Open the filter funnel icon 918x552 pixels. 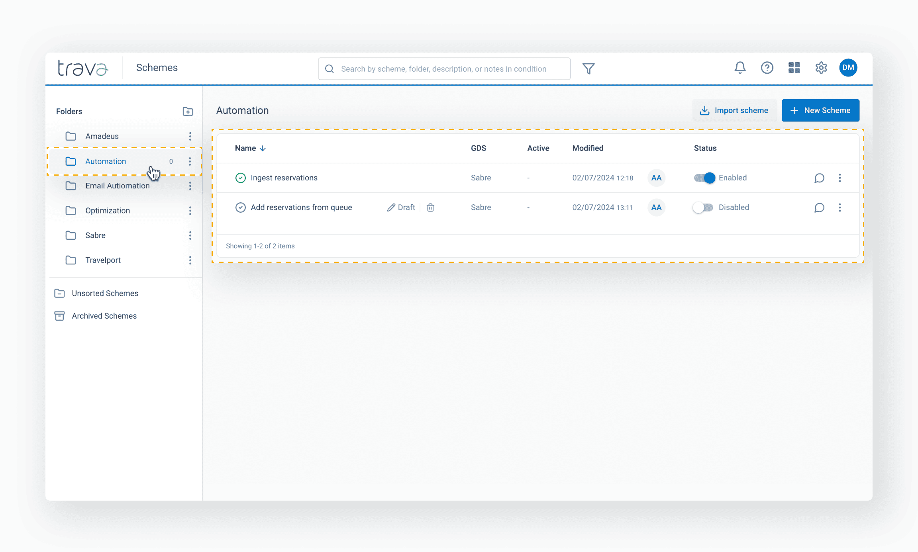click(x=588, y=69)
